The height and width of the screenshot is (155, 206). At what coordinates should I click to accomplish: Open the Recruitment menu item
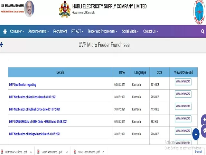60,31
